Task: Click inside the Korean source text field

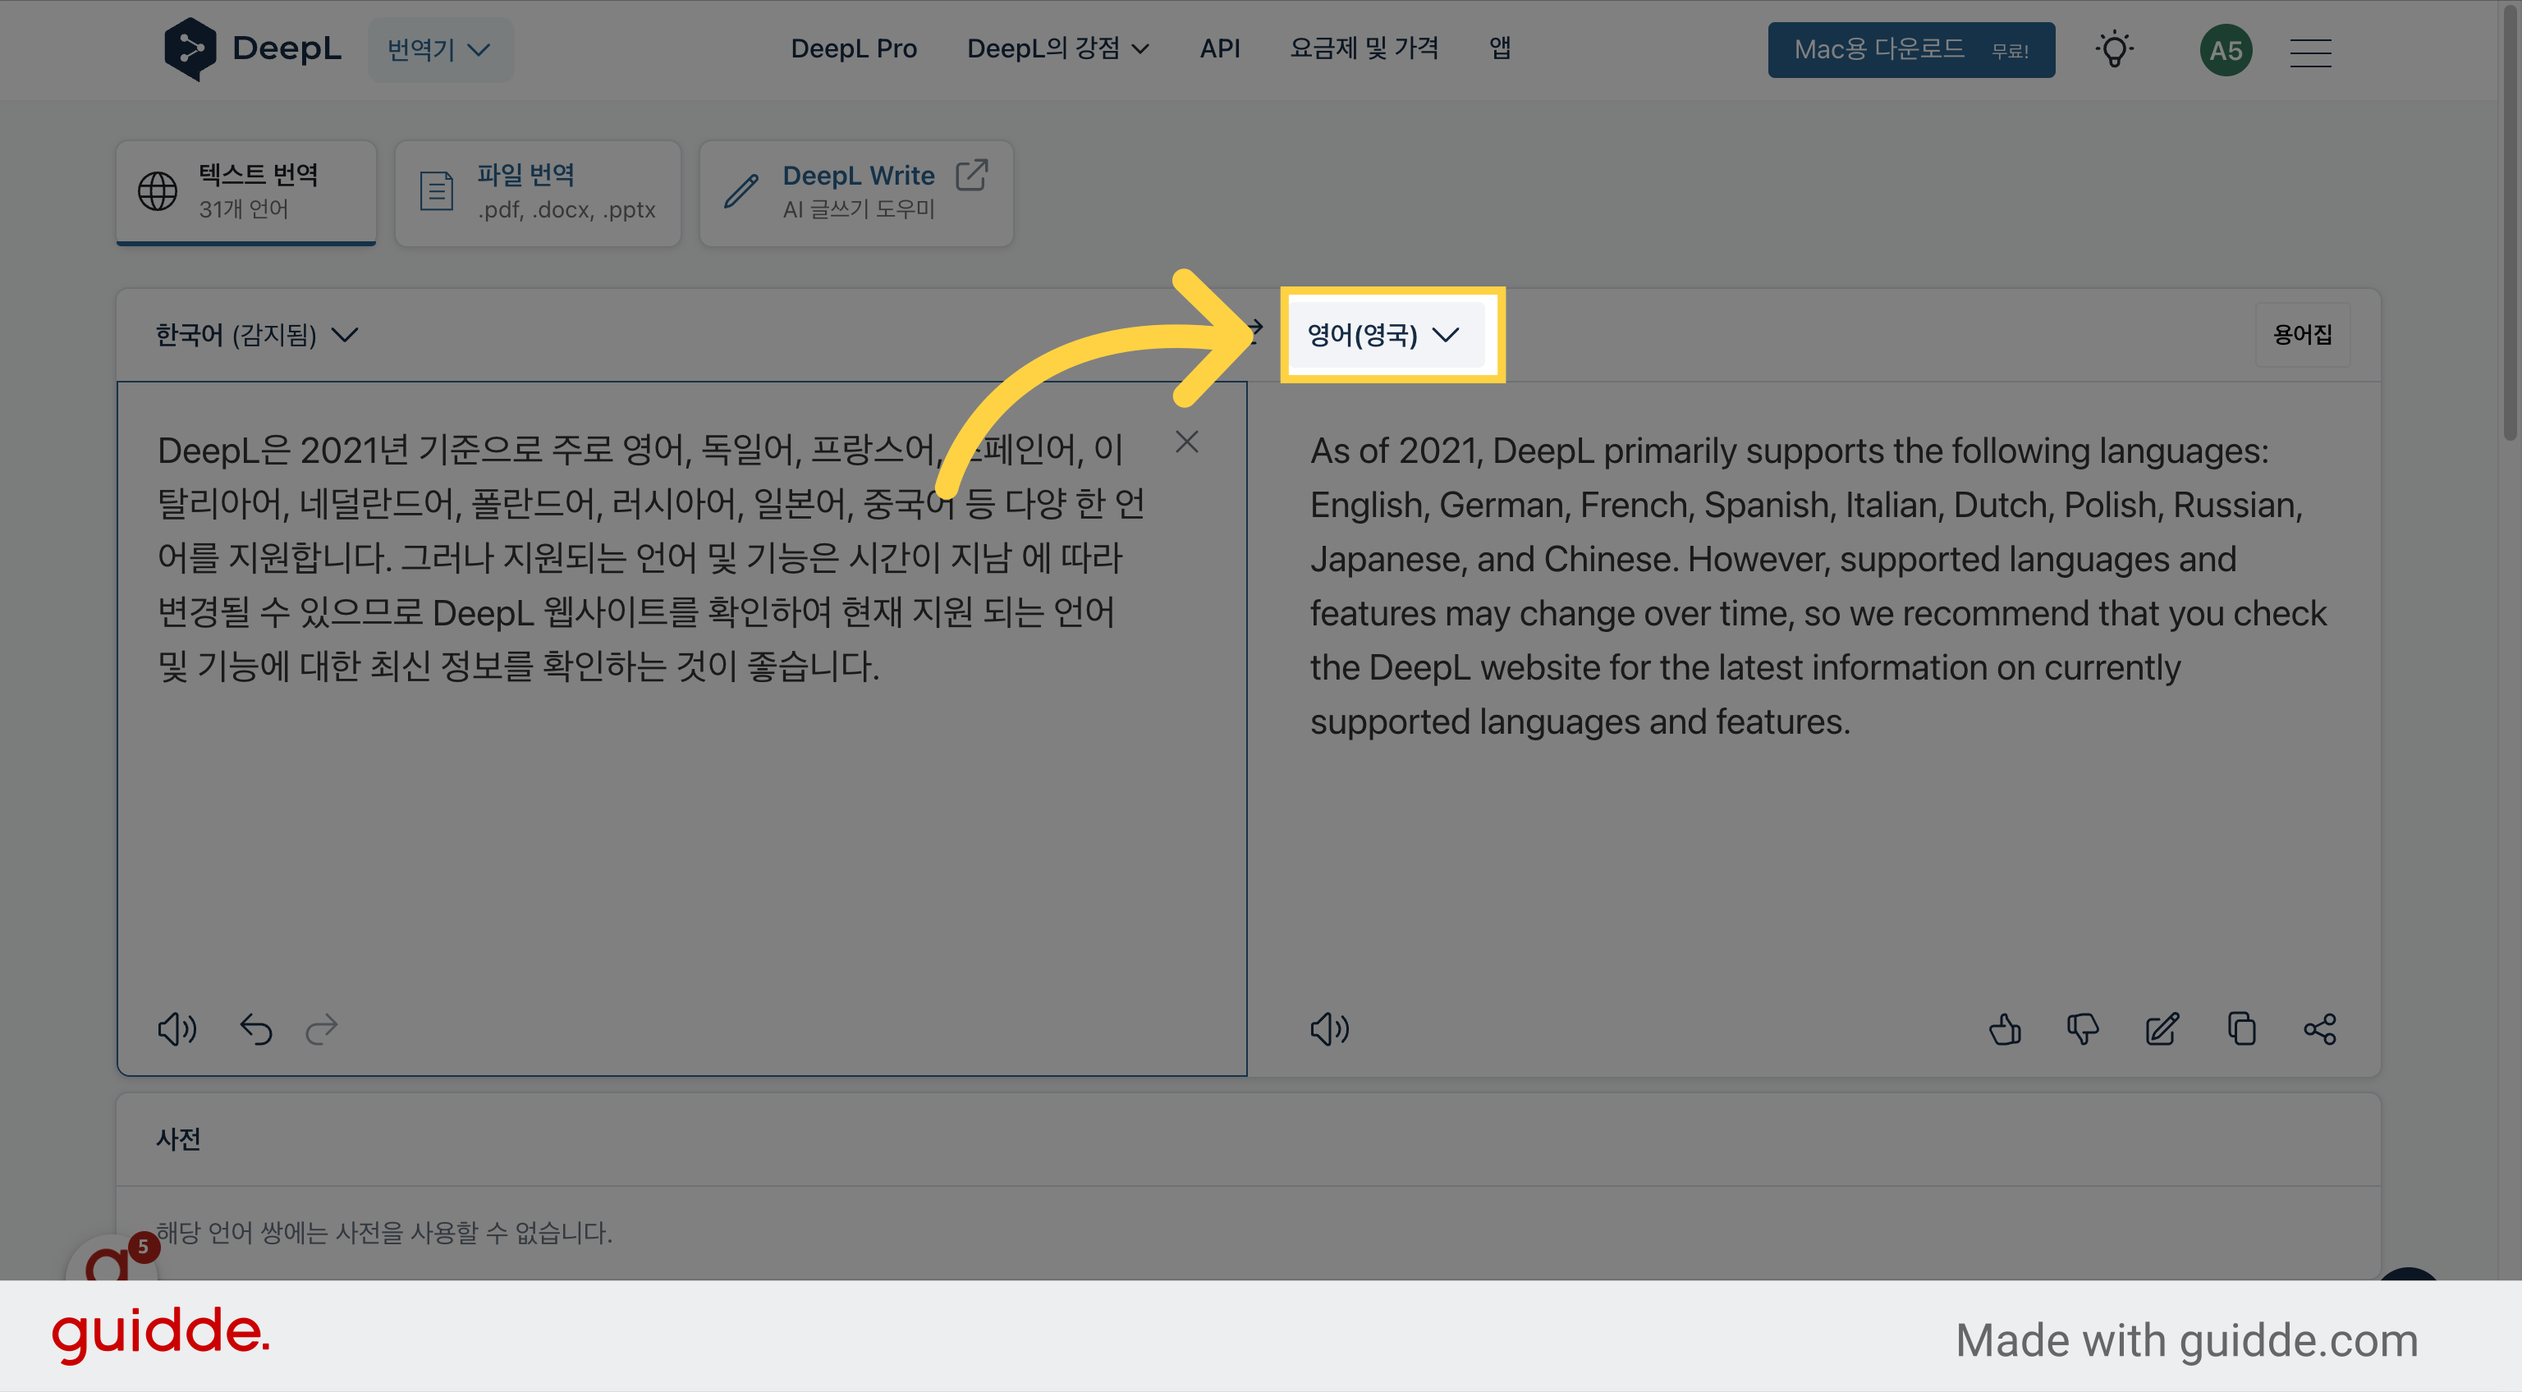Action: (681, 728)
